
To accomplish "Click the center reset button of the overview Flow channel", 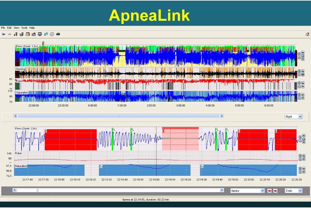I will [303, 56].
